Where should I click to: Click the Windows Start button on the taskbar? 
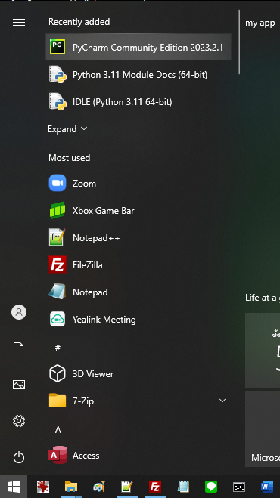click(x=14, y=487)
